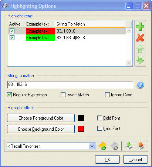Screen dimensions: 152x167
Task: Enable the Ignore Case option
Action: tap(107, 95)
